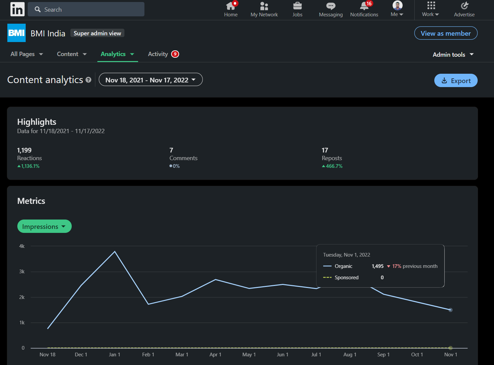Click the Super admin view label
The height and width of the screenshot is (365, 494).
(x=97, y=33)
